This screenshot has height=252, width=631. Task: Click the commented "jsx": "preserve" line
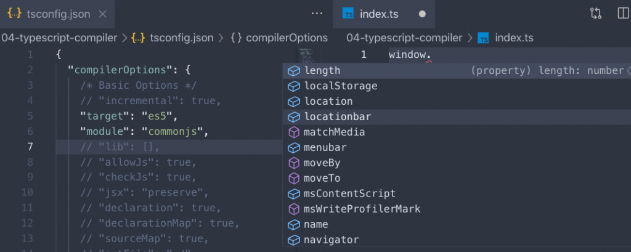(144, 192)
